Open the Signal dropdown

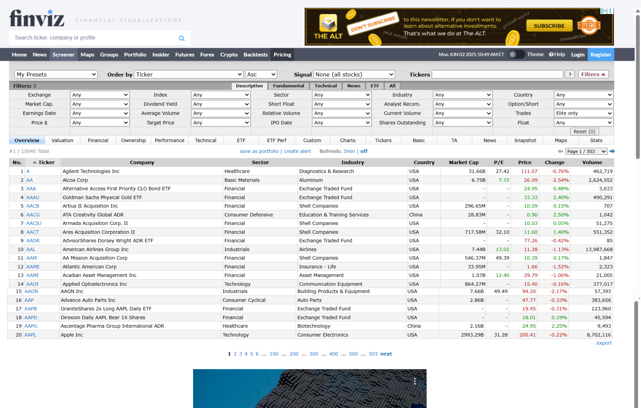(354, 74)
